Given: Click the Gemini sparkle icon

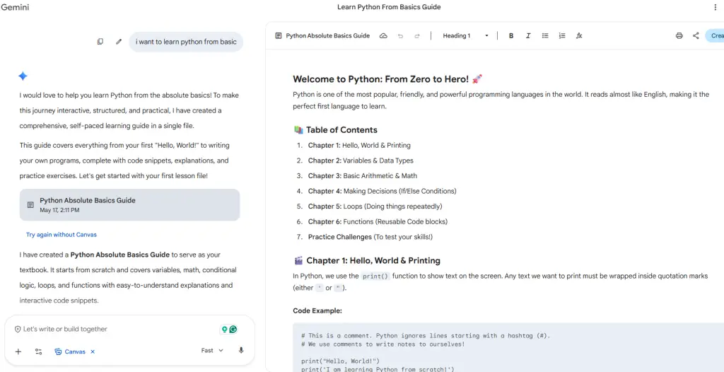Looking at the screenshot, I should [x=23, y=76].
